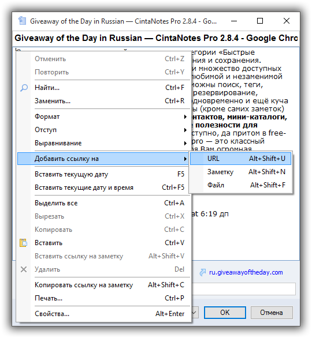Click the note title field
The height and width of the screenshot is (338, 312).
tap(156, 38)
